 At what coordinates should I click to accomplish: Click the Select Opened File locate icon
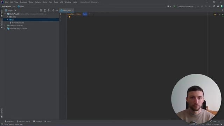[41, 10]
